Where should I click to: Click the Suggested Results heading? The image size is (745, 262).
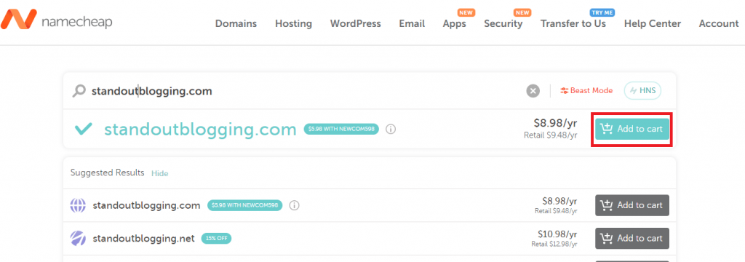point(108,172)
